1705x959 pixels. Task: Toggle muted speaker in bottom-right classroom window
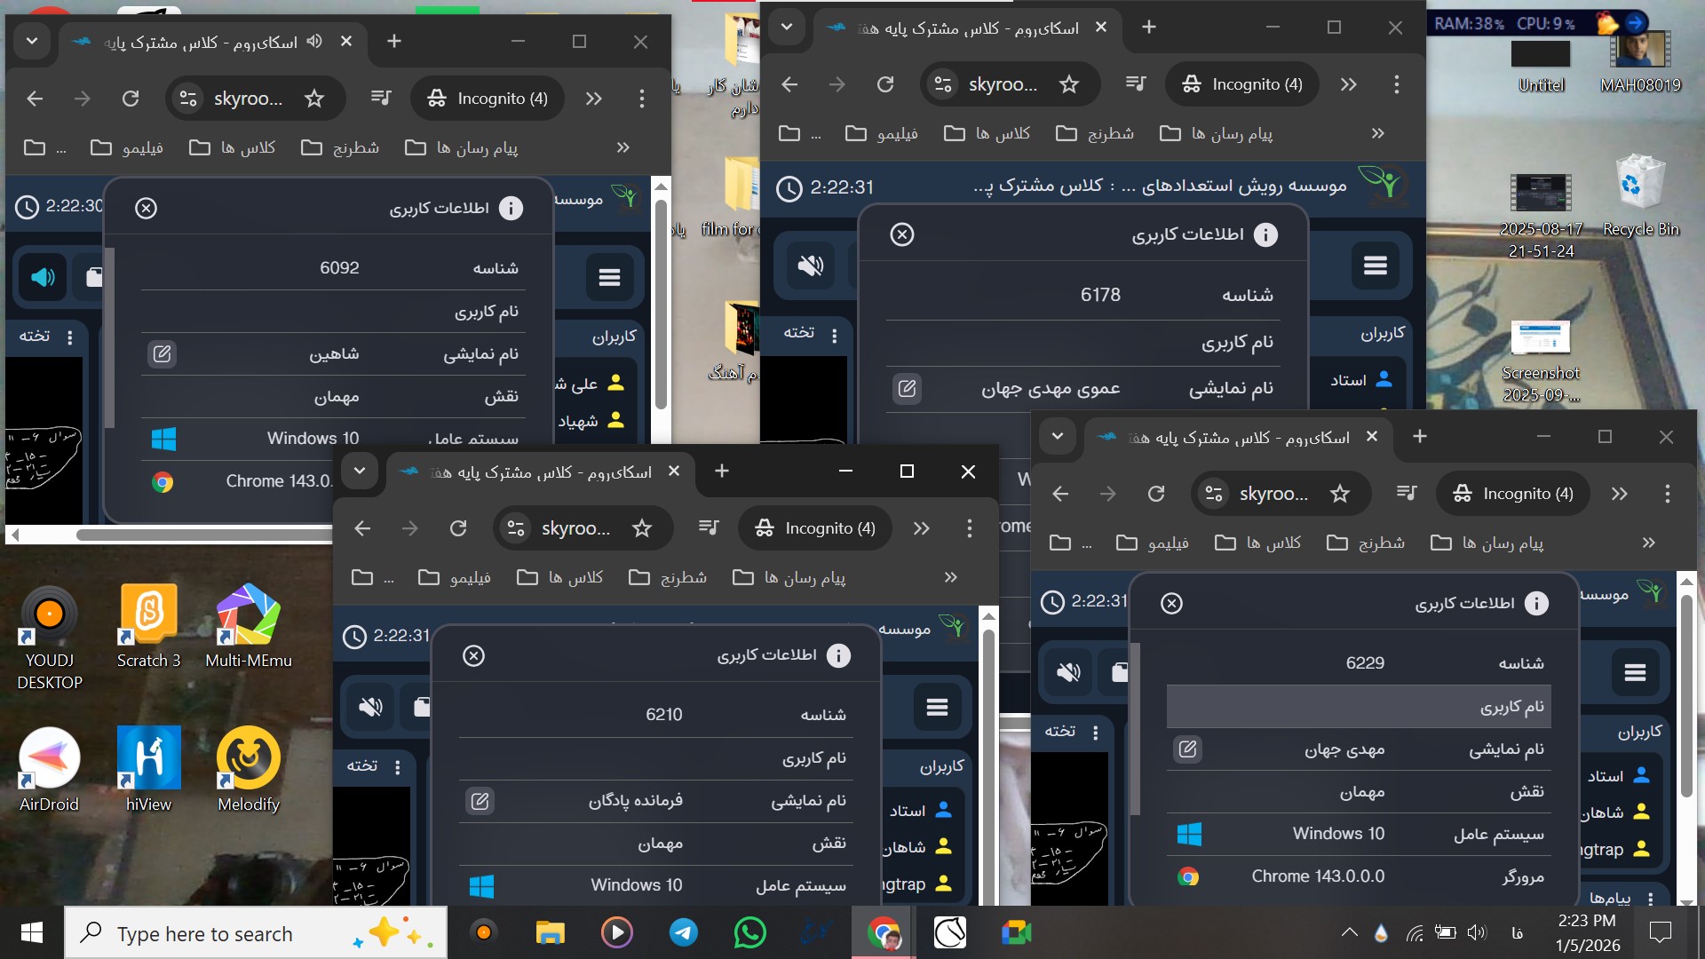click(1068, 672)
